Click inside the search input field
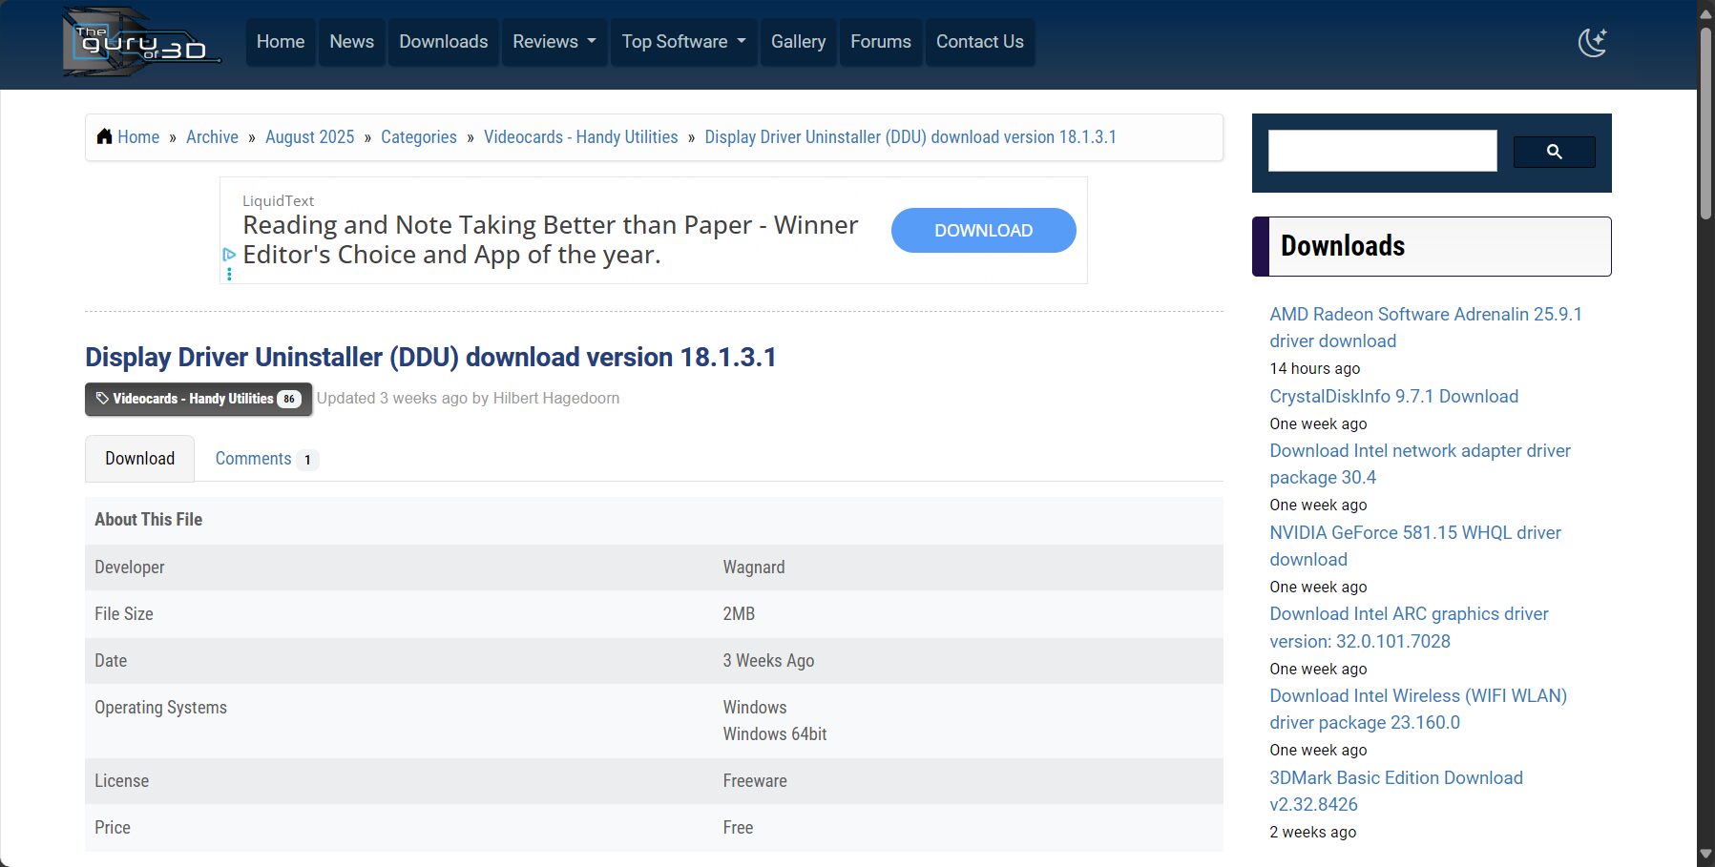The height and width of the screenshot is (867, 1715). coord(1382,152)
